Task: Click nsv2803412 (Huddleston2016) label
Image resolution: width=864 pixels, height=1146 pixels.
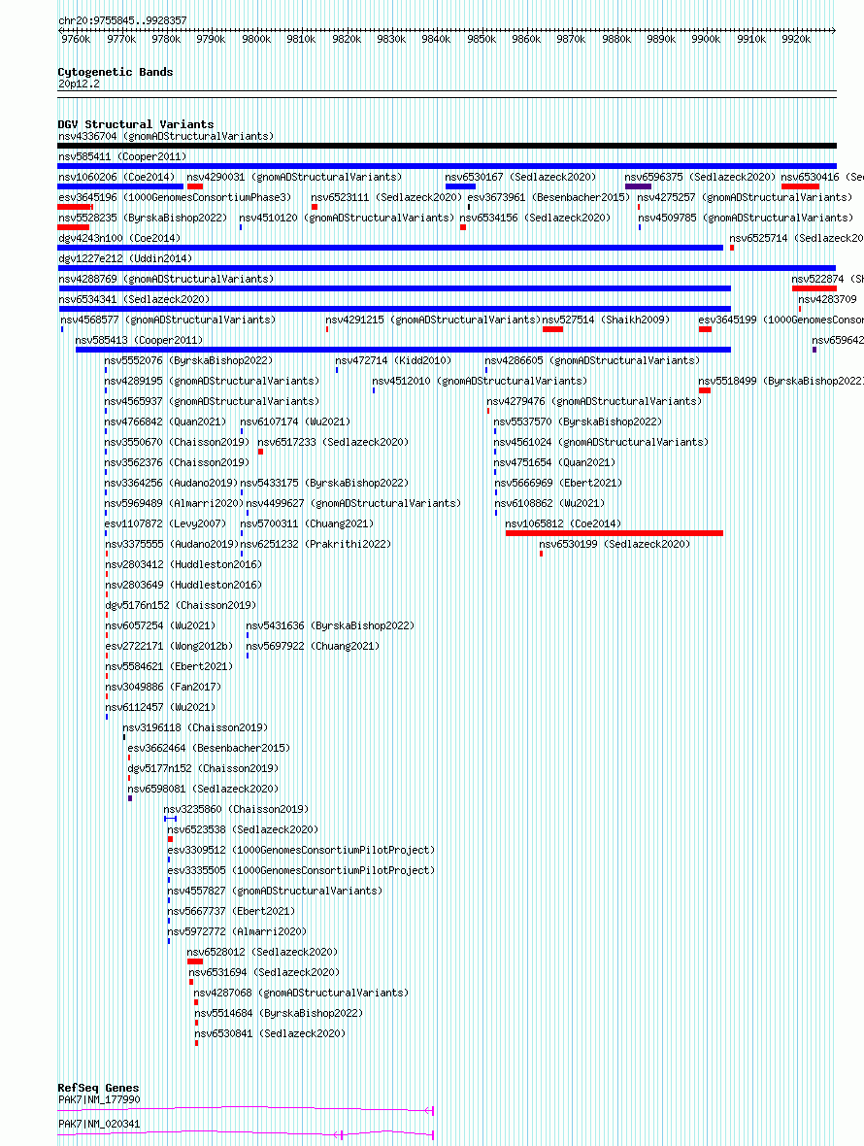Action: pyautogui.click(x=183, y=565)
